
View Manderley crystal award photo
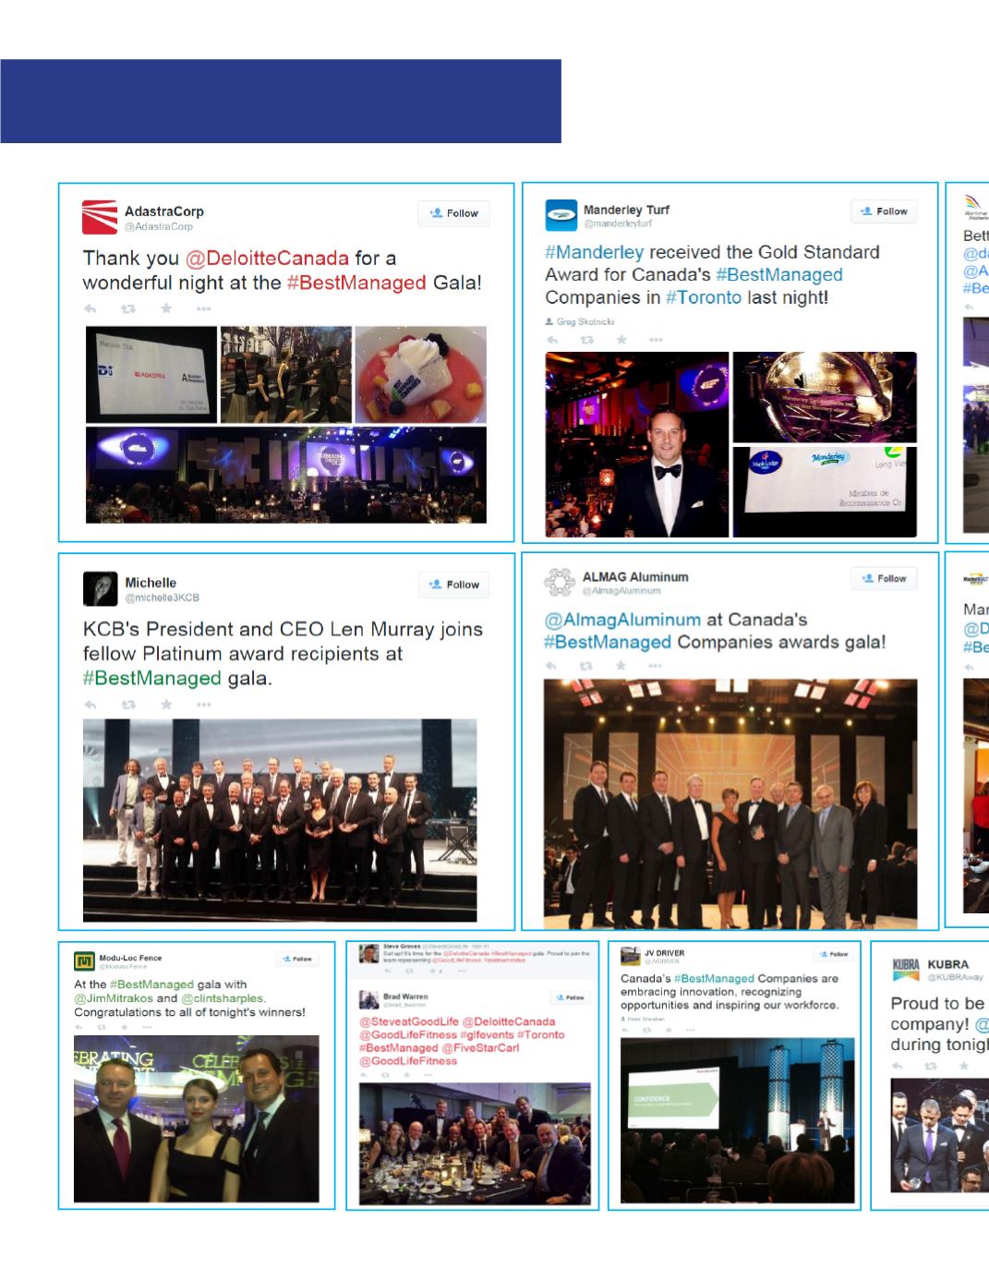point(825,397)
